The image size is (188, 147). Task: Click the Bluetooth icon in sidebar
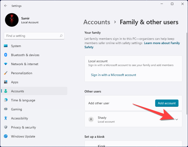pos(6,55)
